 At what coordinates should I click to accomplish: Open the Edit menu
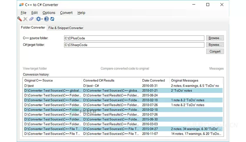(x=34, y=13)
